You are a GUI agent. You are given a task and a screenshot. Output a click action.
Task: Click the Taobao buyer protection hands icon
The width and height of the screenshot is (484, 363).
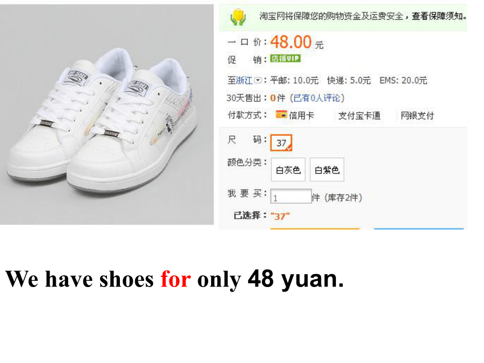coord(238,17)
